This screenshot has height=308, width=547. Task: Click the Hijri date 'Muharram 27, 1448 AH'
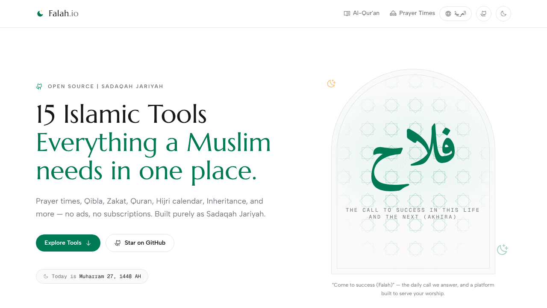tap(110, 276)
